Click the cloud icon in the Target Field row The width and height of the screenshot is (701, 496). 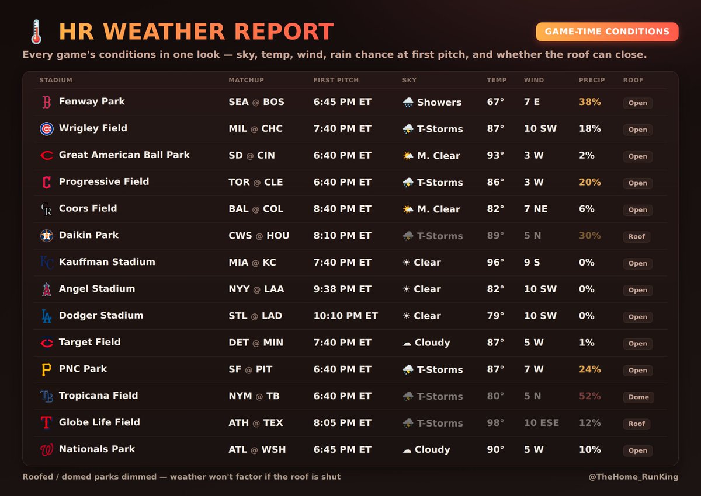407,343
